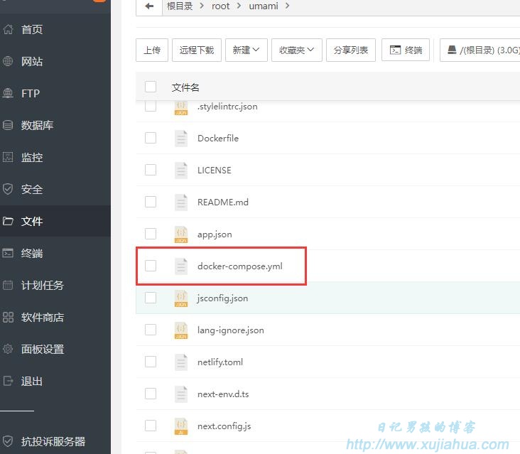Image resolution: width=520 pixels, height=454 pixels.
Task: Click the JSON icon of jsconfig.json
Action: (181, 298)
